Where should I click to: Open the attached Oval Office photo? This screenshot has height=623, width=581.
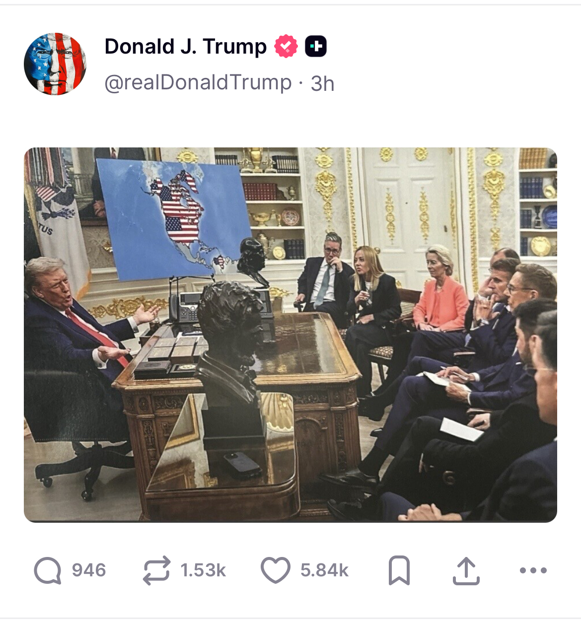click(x=290, y=335)
